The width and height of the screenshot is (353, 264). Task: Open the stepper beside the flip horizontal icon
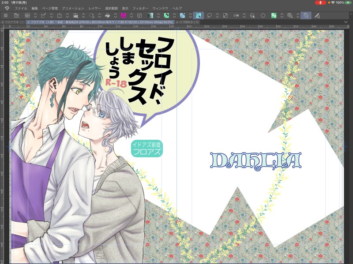(x=244, y=15)
